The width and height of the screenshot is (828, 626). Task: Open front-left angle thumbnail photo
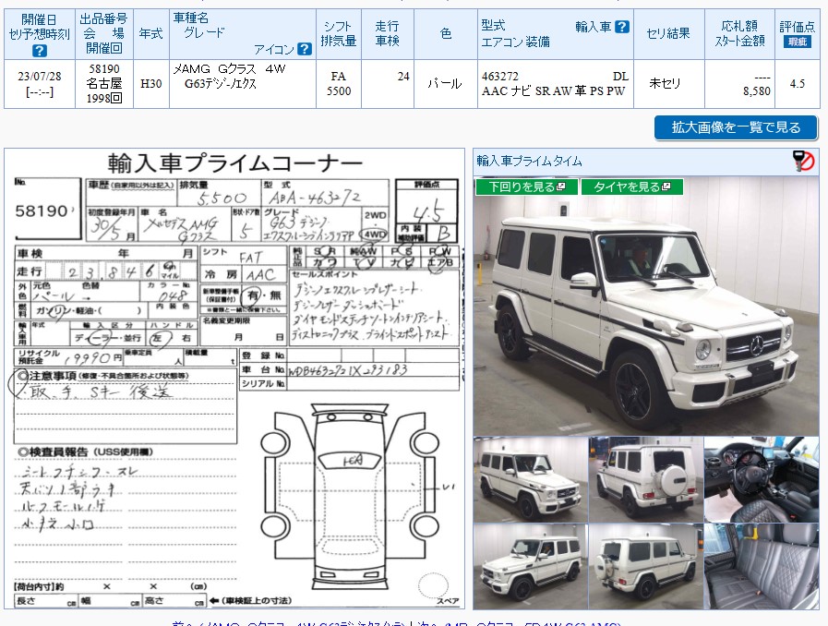[x=531, y=479]
